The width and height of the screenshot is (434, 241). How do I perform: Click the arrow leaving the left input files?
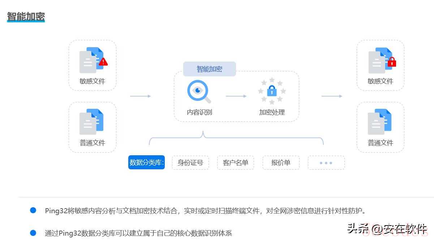point(140,96)
